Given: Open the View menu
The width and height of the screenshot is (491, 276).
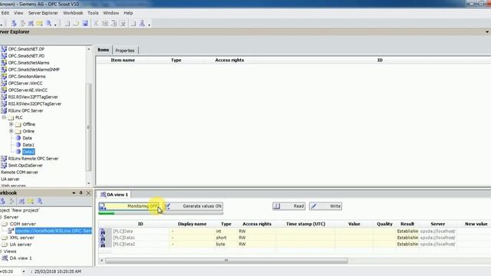Looking at the screenshot, I should [x=18, y=13].
